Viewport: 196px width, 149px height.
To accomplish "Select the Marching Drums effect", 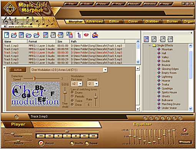I will pyautogui.click(x=171, y=104).
